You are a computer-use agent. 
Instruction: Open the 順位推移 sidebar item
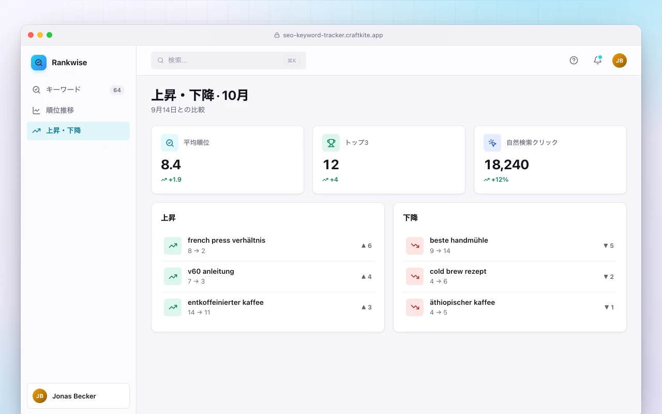(x=78, y=110)
